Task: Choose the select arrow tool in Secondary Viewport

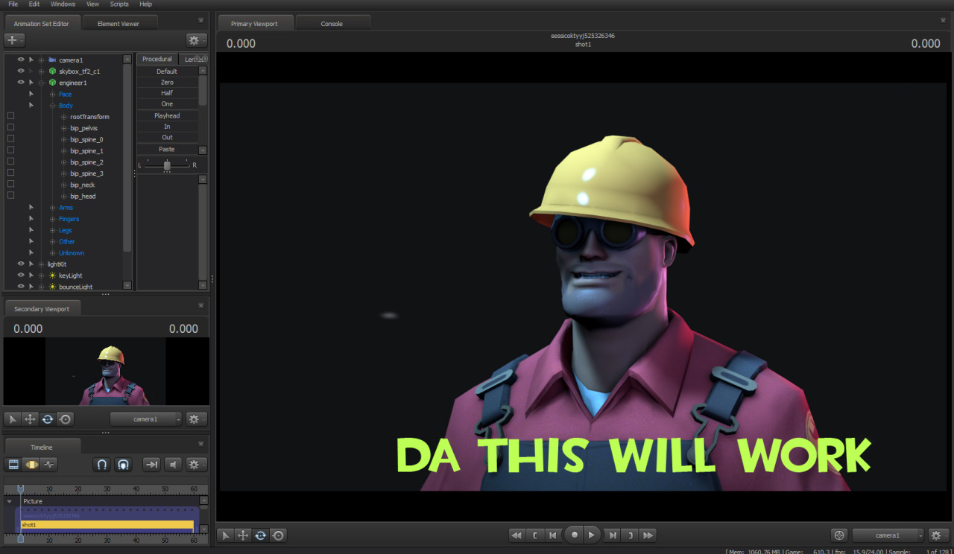Action: click(13, 419)
